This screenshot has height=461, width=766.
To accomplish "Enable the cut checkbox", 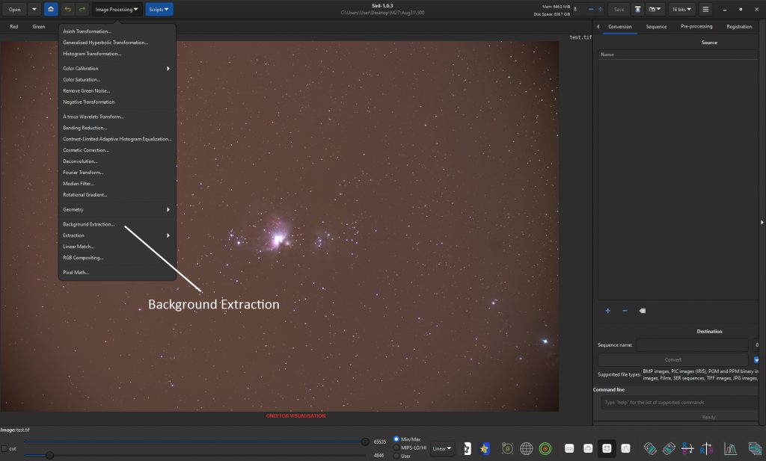I will tap(4, 448).
